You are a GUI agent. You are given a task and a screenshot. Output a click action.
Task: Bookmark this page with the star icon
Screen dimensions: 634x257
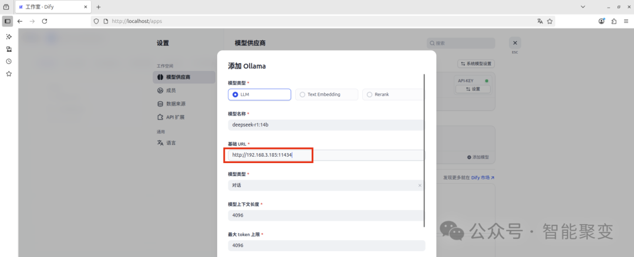[x=550, y=21]
